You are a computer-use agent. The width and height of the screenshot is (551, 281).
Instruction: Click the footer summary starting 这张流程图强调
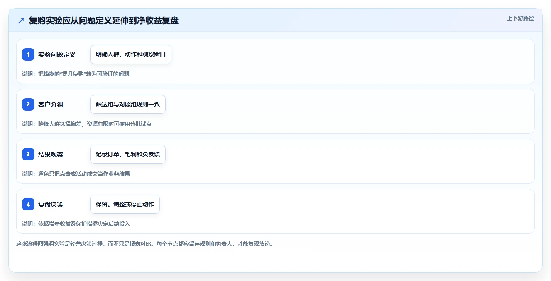pos(144,244)
